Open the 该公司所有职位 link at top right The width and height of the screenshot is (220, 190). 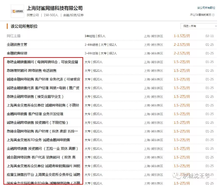pos(206,8)
